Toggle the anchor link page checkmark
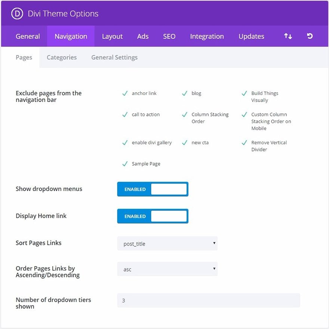329x329 pixels. click(125, 93)
